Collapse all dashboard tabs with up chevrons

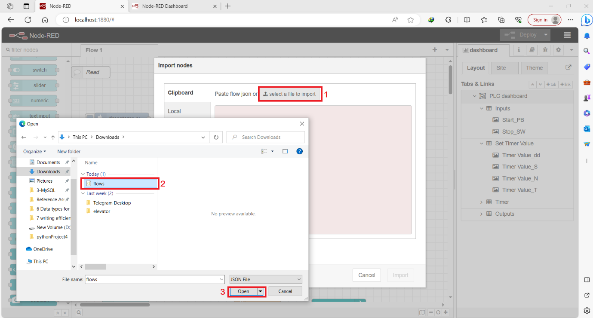coord(532,85)
